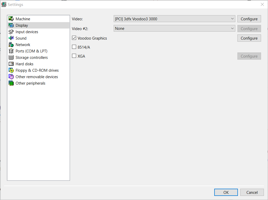Click OK to save settings

[x=226, y=192]
